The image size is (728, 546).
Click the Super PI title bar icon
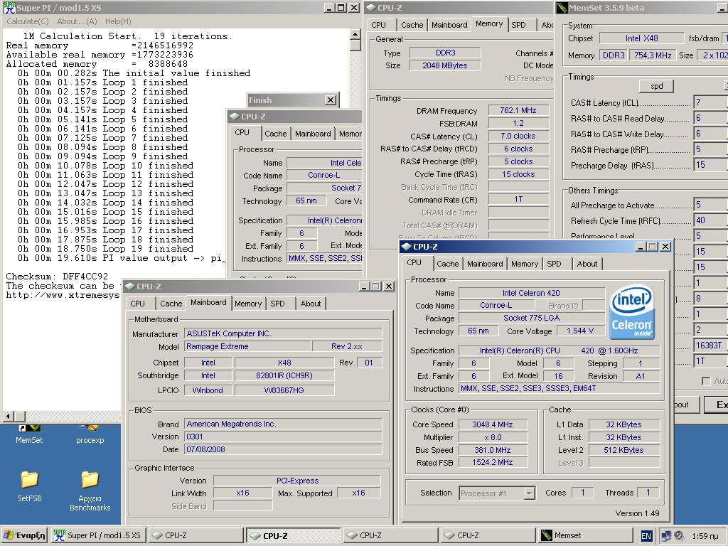9,8
